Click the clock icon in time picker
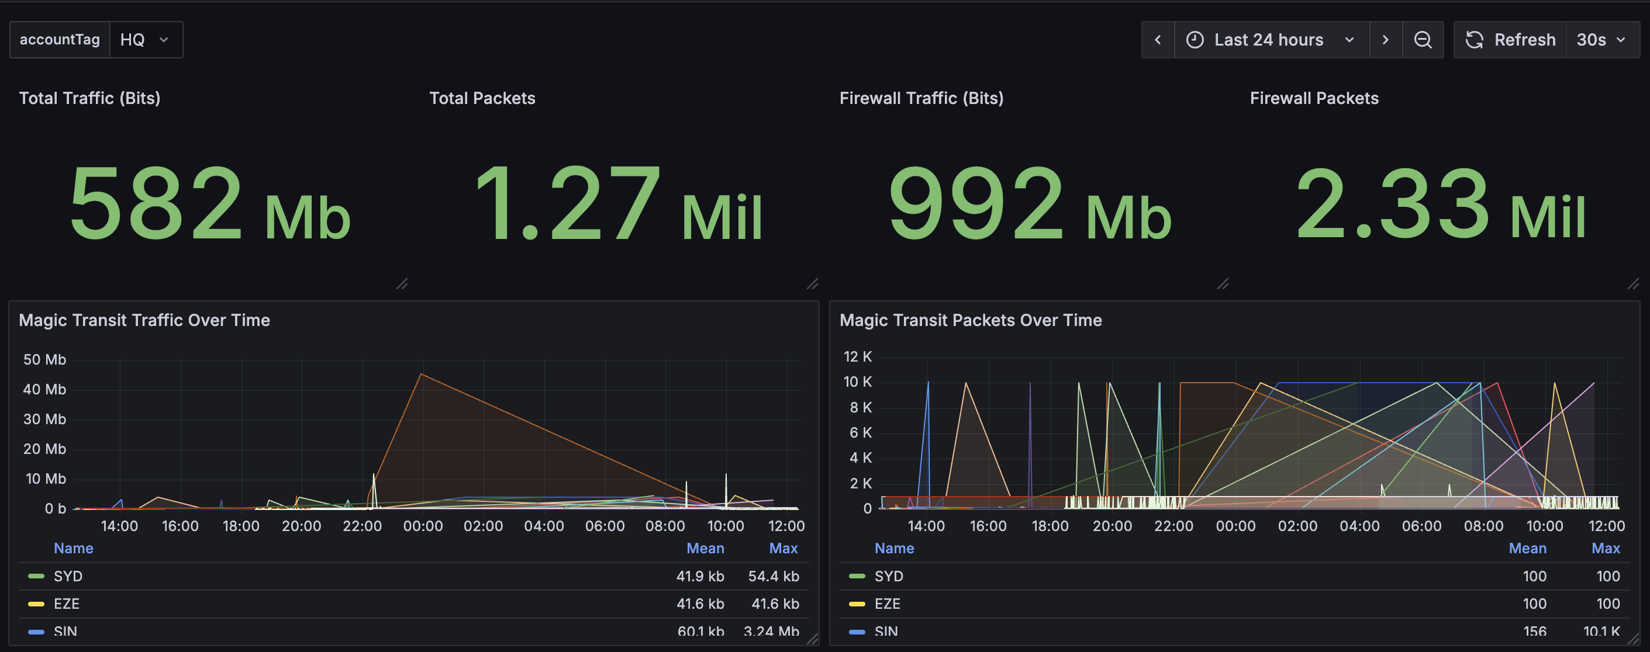Image resolution: width=1650 pixels, height=652 pixels. click(x=1195, y=40)
